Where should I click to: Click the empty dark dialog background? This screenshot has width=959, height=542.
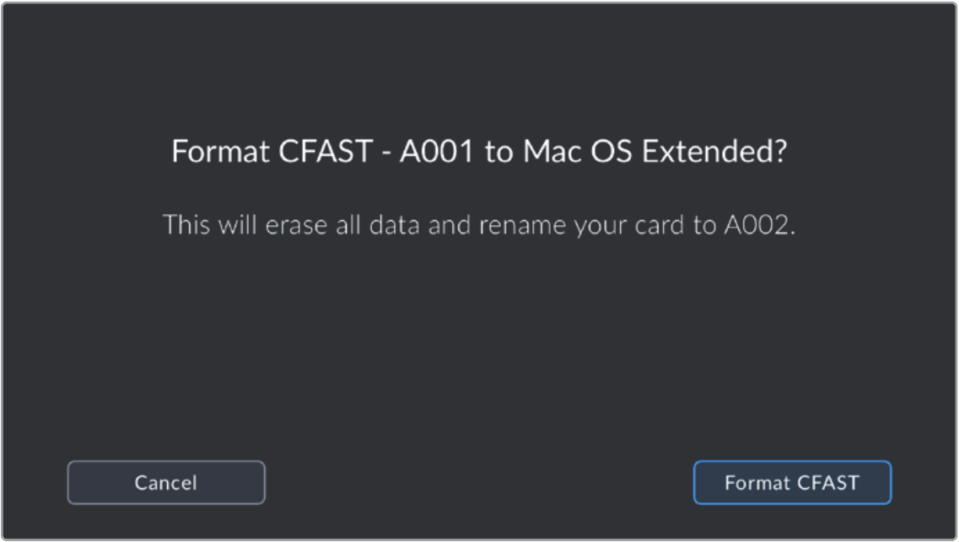pyautogui.click(x=478, y=354)
